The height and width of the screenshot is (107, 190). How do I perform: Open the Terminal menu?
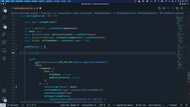coord(57,1)
